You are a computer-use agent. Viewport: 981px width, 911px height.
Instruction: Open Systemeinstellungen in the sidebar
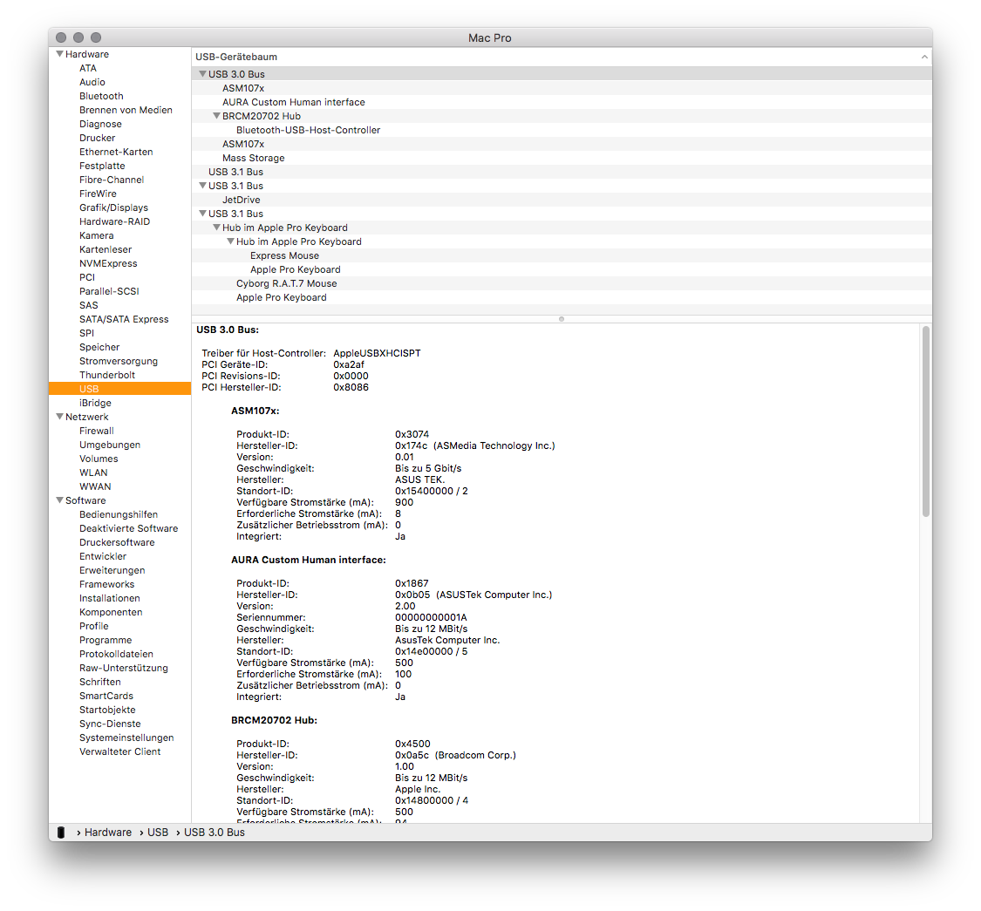pos(126,738)
